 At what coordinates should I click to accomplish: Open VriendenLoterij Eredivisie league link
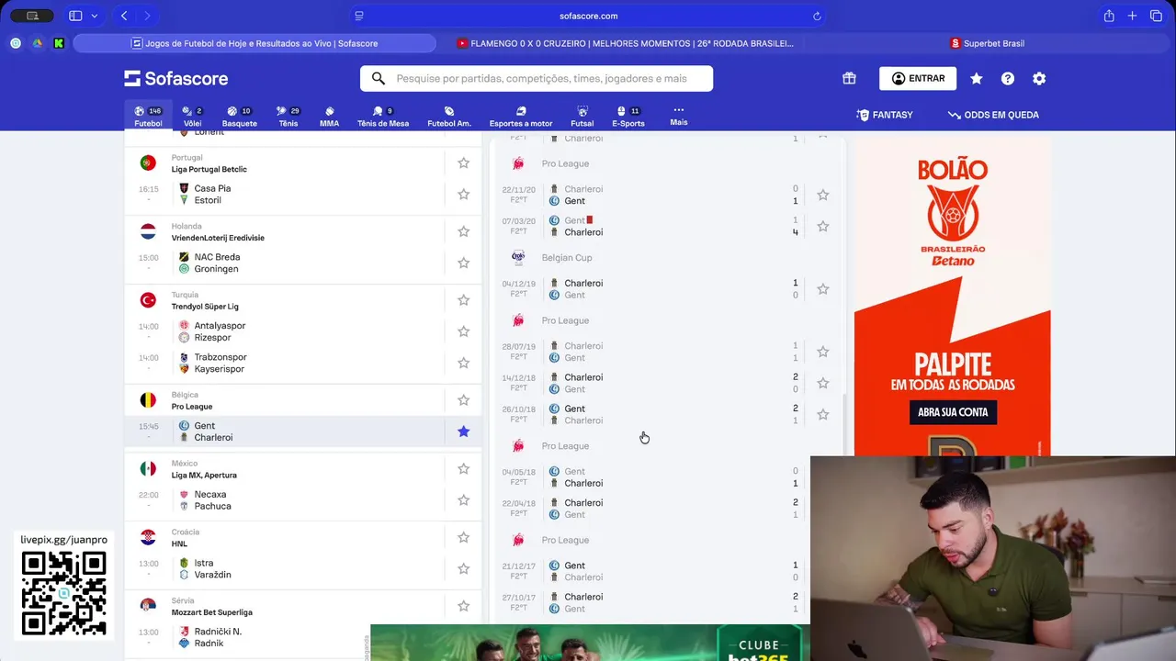point(218,238)
